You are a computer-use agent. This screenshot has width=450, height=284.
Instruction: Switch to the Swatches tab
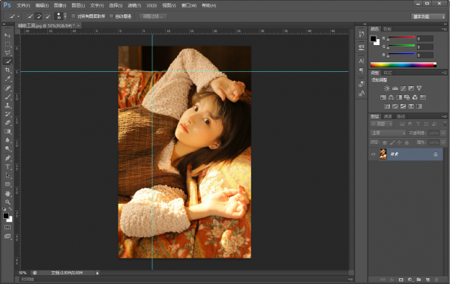point(388,29)
